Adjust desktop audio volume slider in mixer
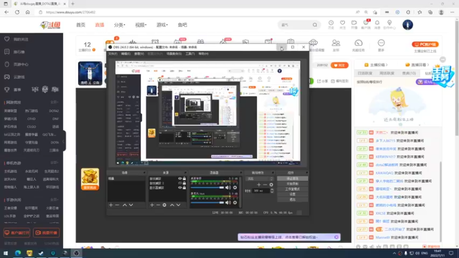The height and width of the screenshot is (258, 459). (x=207, y=187)
